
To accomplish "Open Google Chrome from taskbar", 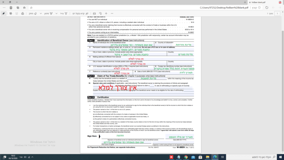I will tap(186, 157).
